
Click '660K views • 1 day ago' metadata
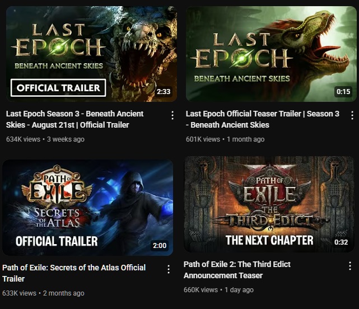(x=218, y=290)
